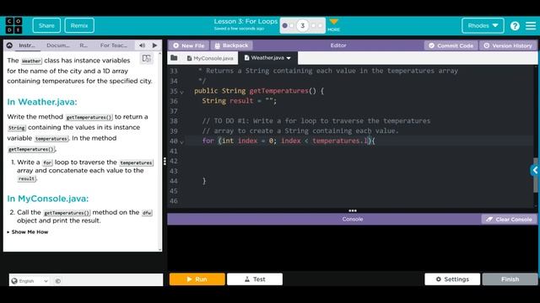Open the Code.org logo home link
540x303 pixels.
pyautogui.click(x=13, y=26)
